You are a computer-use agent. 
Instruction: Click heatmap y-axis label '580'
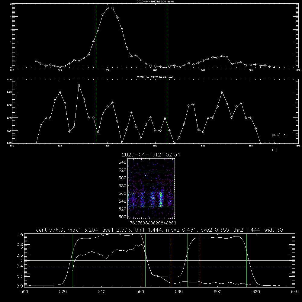122,186
